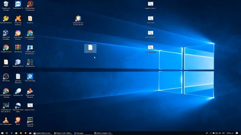This screenshot has height=135, width=241.
Task: Switch to the 'Instalar kotlin en win...' taskbar window
Action: pos(43,133)
